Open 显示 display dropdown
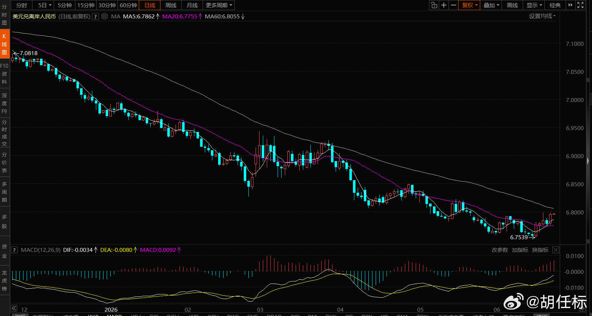 [534, 5]
